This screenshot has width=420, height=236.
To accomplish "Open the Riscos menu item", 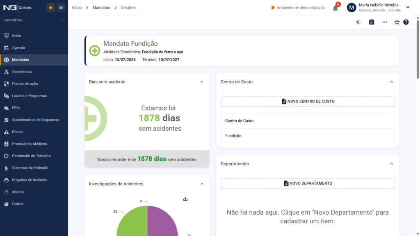I will (x=34, y=132).
